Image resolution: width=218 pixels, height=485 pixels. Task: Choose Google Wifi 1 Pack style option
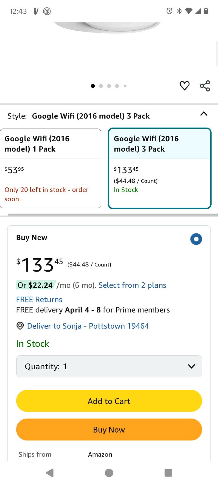click(x=51, y=168)
